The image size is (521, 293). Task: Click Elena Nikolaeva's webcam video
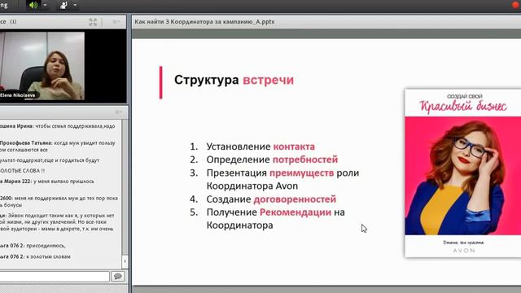click(42, 66)
